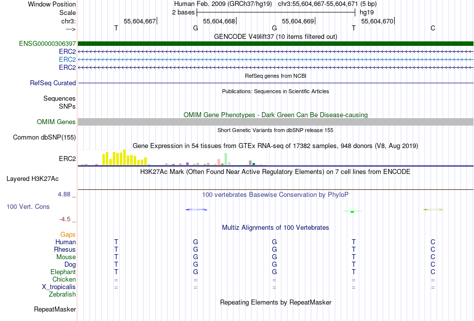Image resolution: width=474 pixels, height=321 pixels.
Task: Click the ENSG00000306397 track label
Action: click(x=47, y=44)
